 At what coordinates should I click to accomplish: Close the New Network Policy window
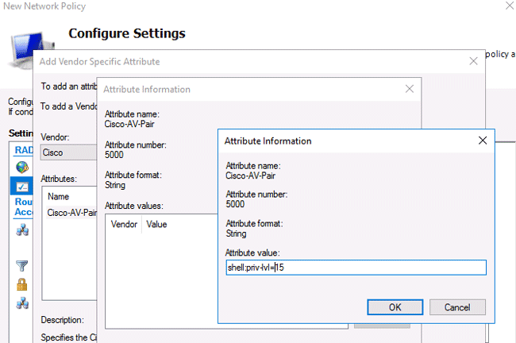pyautogui.click(x=500, y=6)
